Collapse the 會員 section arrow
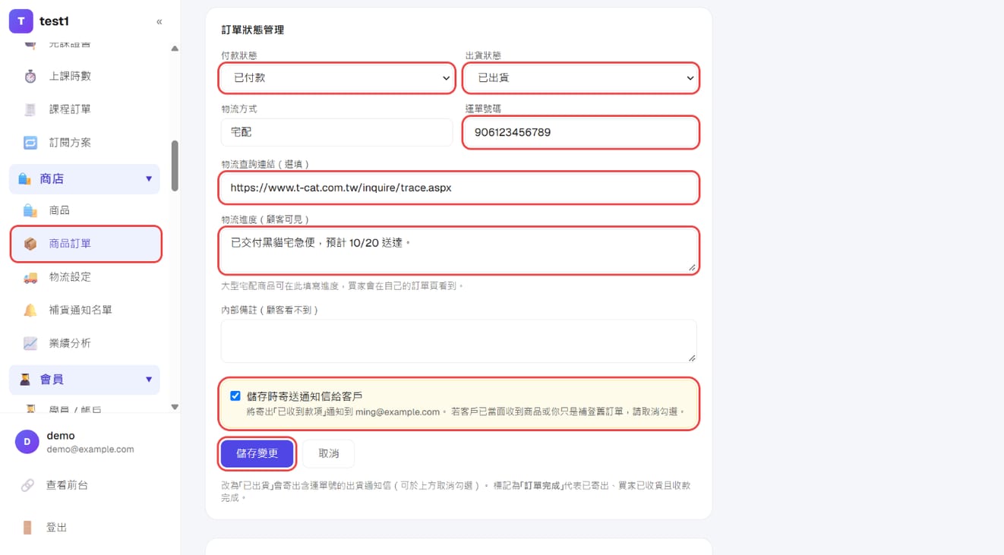Viewport: 1004px width, 555px height. click(x=149, y=380)
